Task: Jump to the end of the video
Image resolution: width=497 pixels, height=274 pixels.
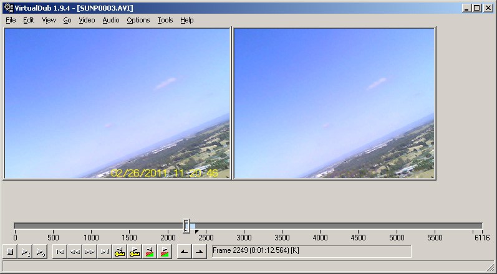Action: pyautogui.click(x=105, y=252)
